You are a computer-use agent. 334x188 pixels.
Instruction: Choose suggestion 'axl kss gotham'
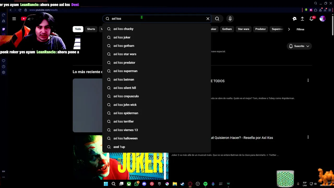tap(157, 46)
